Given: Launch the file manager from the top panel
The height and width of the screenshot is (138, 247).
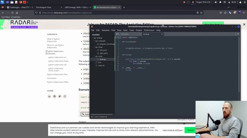Looking at the screenshot, I should click(12, 2).
